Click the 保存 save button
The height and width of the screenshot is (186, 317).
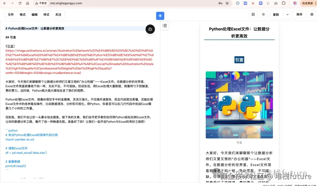(299, 15)
